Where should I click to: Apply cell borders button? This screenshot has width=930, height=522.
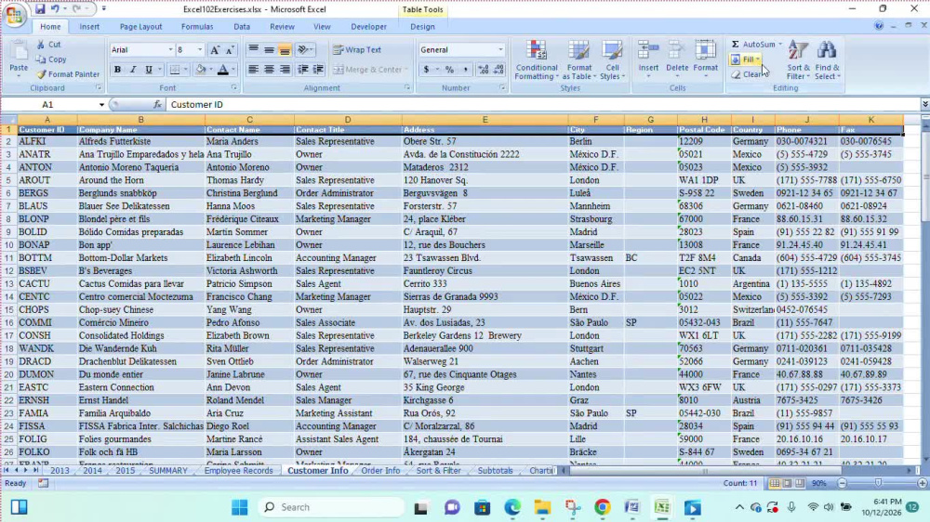click(x=175, y=70)
